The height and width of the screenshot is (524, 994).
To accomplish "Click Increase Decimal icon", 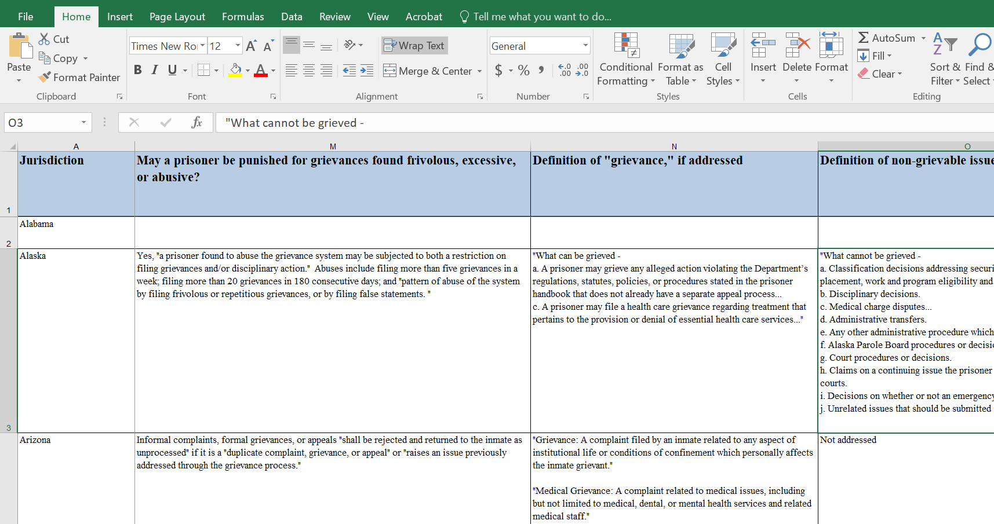I will click(565, 71).
